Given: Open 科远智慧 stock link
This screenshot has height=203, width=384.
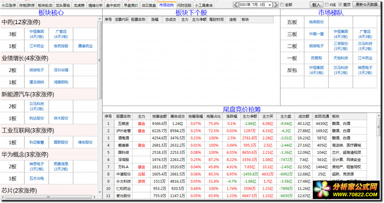Looking at the screenshot, I should 37,142.
